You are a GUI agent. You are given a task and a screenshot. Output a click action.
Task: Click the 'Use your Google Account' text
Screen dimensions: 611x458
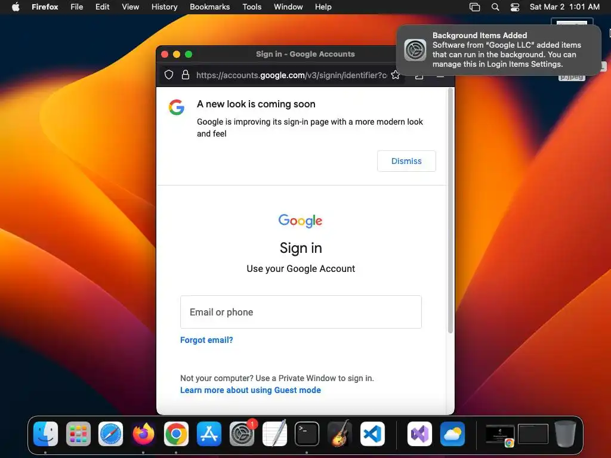(x=301, y=269)
